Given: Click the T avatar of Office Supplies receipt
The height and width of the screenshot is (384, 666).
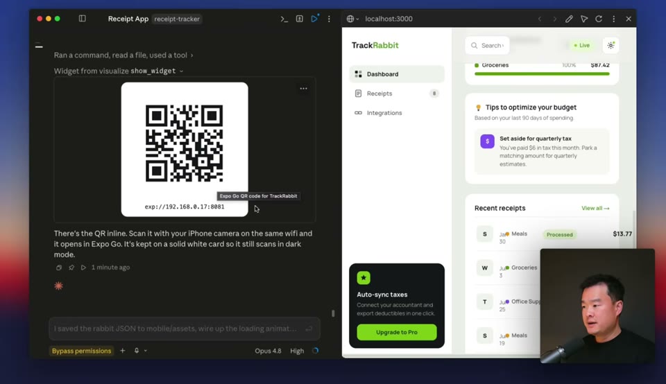Looking at the screenshot, I should point(485,302).
